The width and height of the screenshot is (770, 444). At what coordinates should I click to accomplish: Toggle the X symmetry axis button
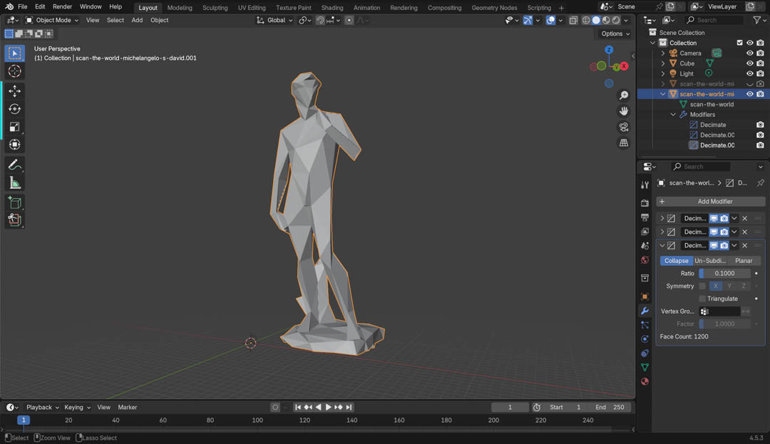(715, 286)
